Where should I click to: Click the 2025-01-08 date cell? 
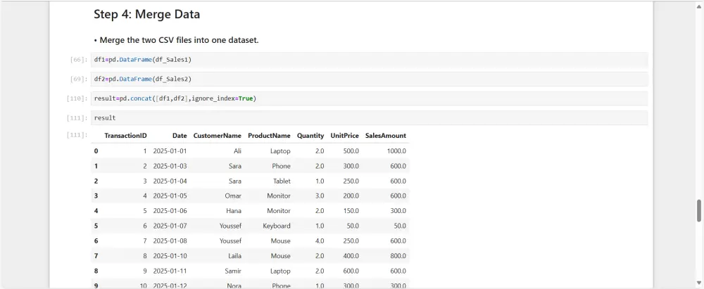click(x=170, y=240)
